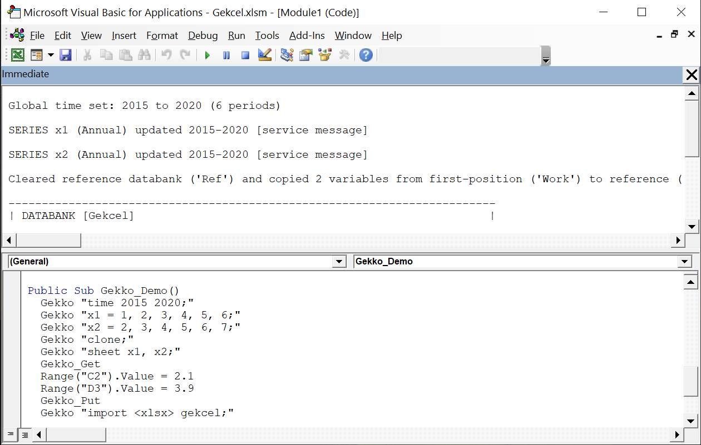Open the Edit menu
This screenshot has height=445, width=701.
[63, 36]
